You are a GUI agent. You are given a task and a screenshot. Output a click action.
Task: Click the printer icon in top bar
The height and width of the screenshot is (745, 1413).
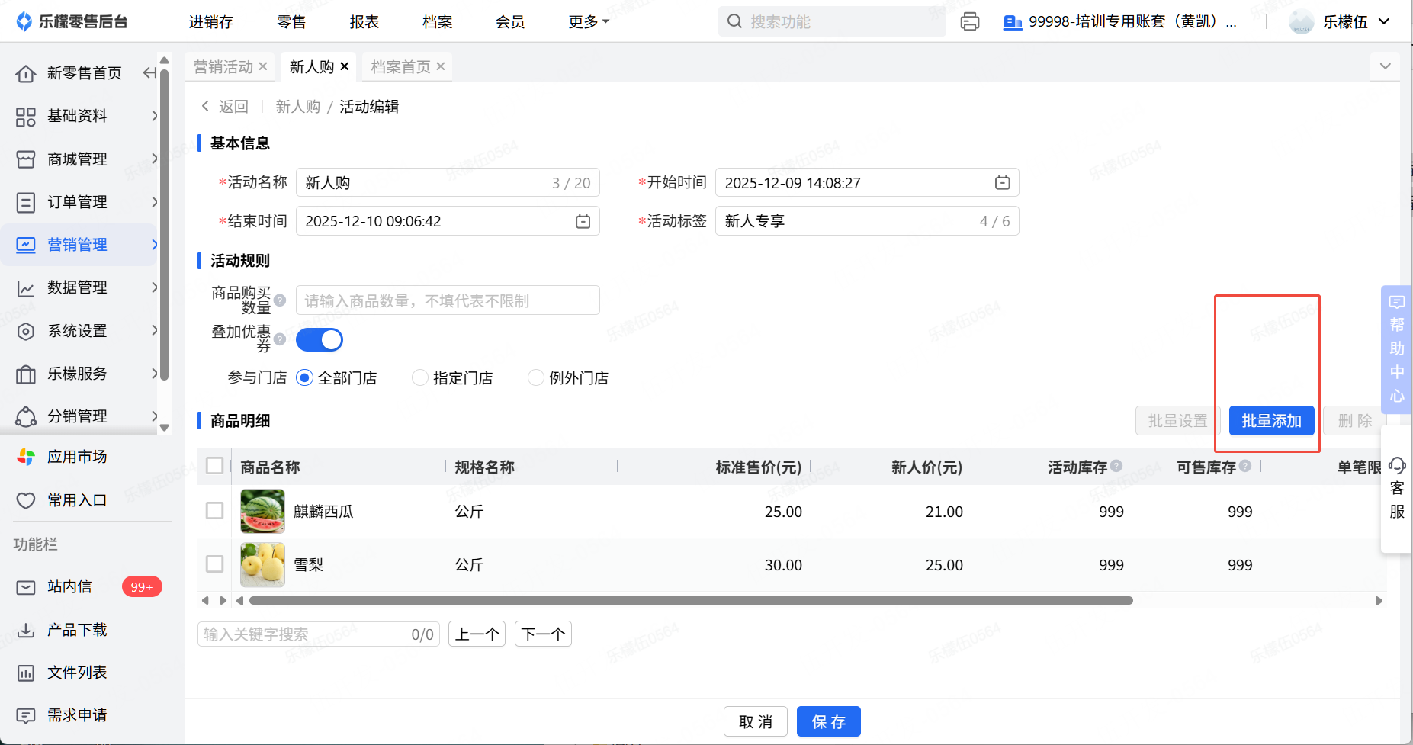click(969, 21)
